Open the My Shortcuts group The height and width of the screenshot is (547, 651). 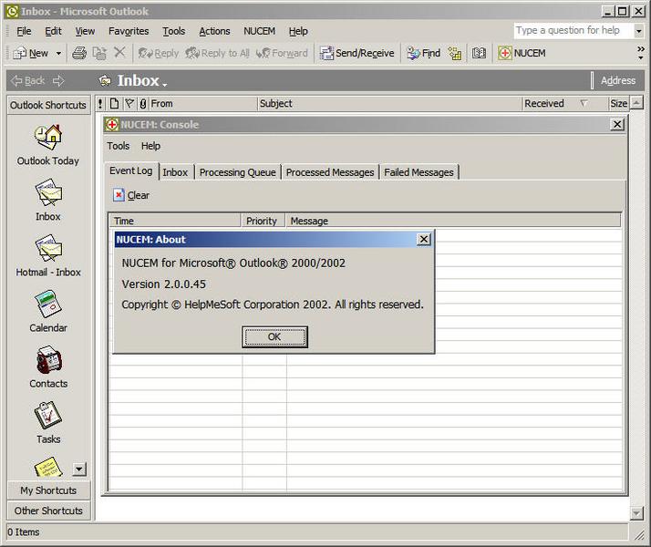(x=48, y=490)
